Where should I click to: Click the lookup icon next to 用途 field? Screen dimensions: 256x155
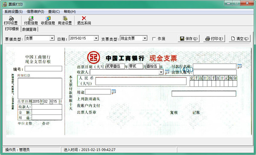(x=113, y=92)
